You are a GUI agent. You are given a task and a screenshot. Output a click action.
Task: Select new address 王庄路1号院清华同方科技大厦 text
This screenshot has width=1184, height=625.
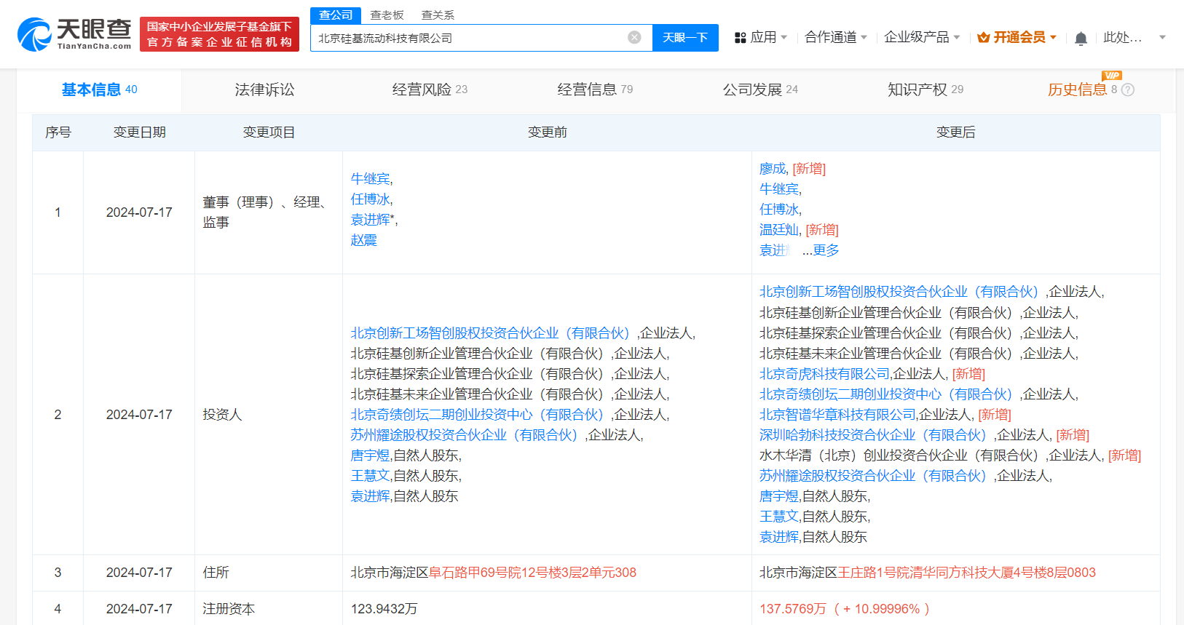tap(924, 573)
